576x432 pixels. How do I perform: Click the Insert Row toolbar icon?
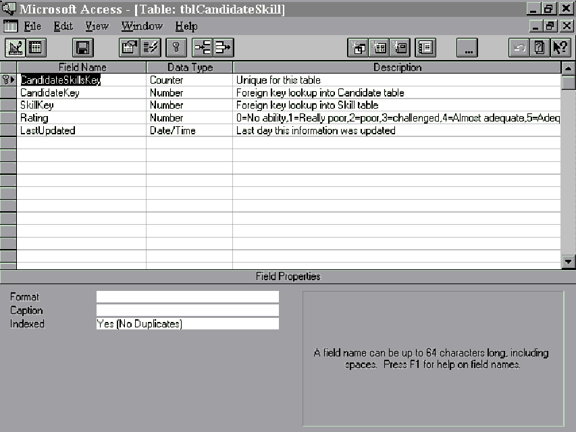tap(203, 48)
